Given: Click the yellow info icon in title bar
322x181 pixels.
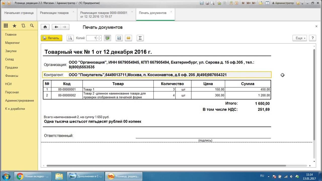Looking at the screenshot, I should (298, 3).
